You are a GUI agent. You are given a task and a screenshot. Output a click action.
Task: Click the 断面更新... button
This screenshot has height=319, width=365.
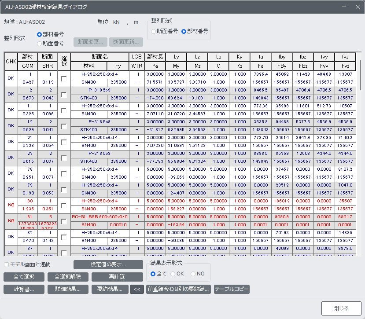(x=126, y=42)
